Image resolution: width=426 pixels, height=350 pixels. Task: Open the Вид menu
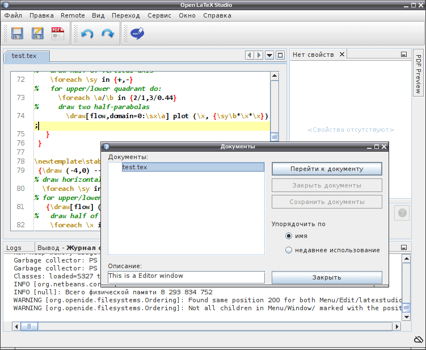click(x=98, y=15)
